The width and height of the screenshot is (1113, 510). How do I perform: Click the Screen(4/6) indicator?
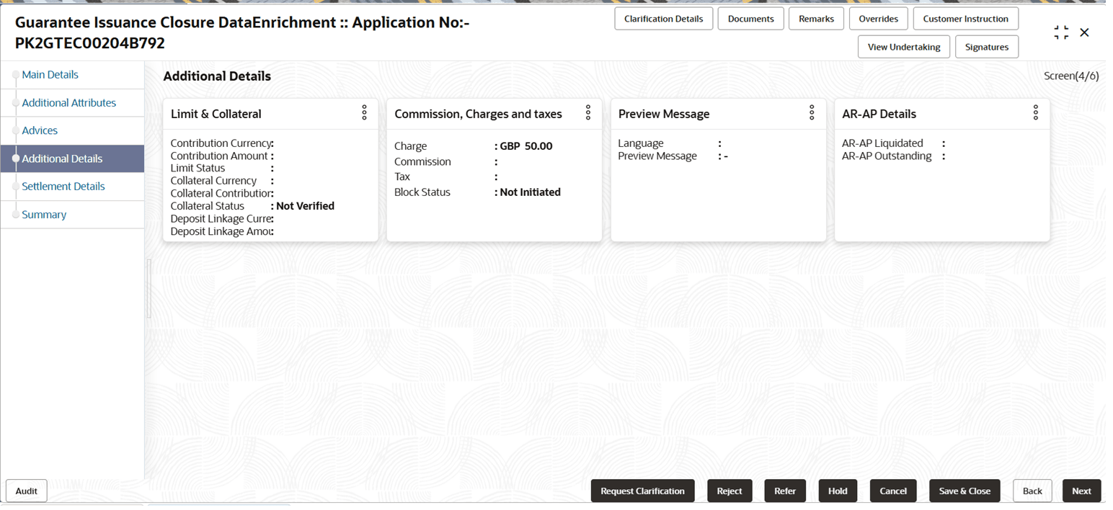[1071, 76]
